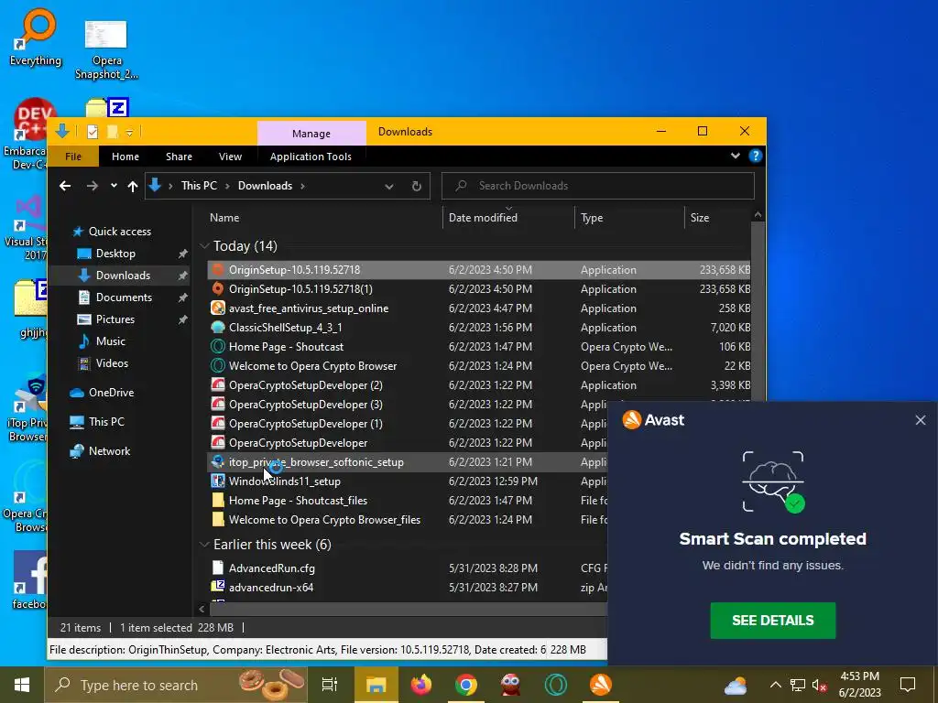Select Desktop in navigation pane
Viewport: 938px width, 703px height.
115,254
